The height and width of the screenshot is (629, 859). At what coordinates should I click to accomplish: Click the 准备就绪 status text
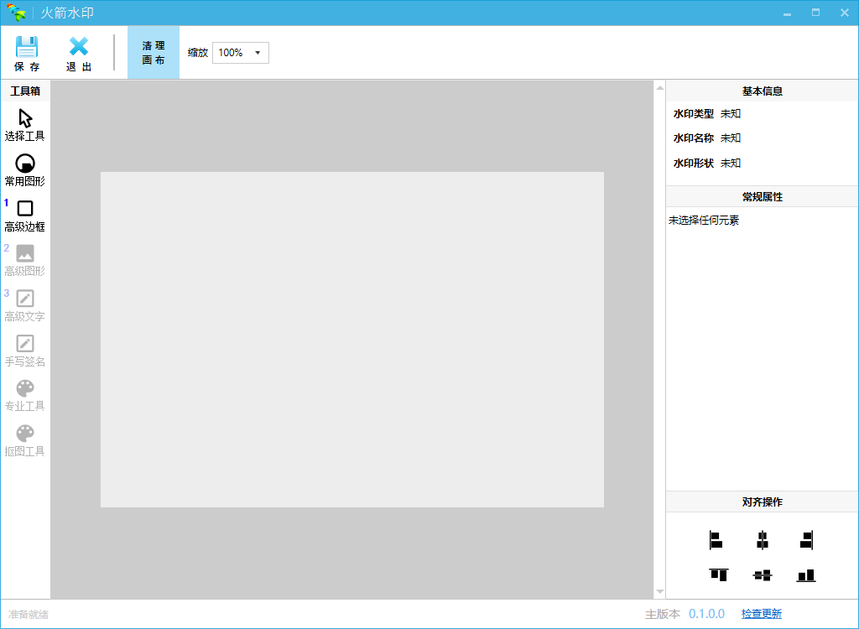point(29,615)
